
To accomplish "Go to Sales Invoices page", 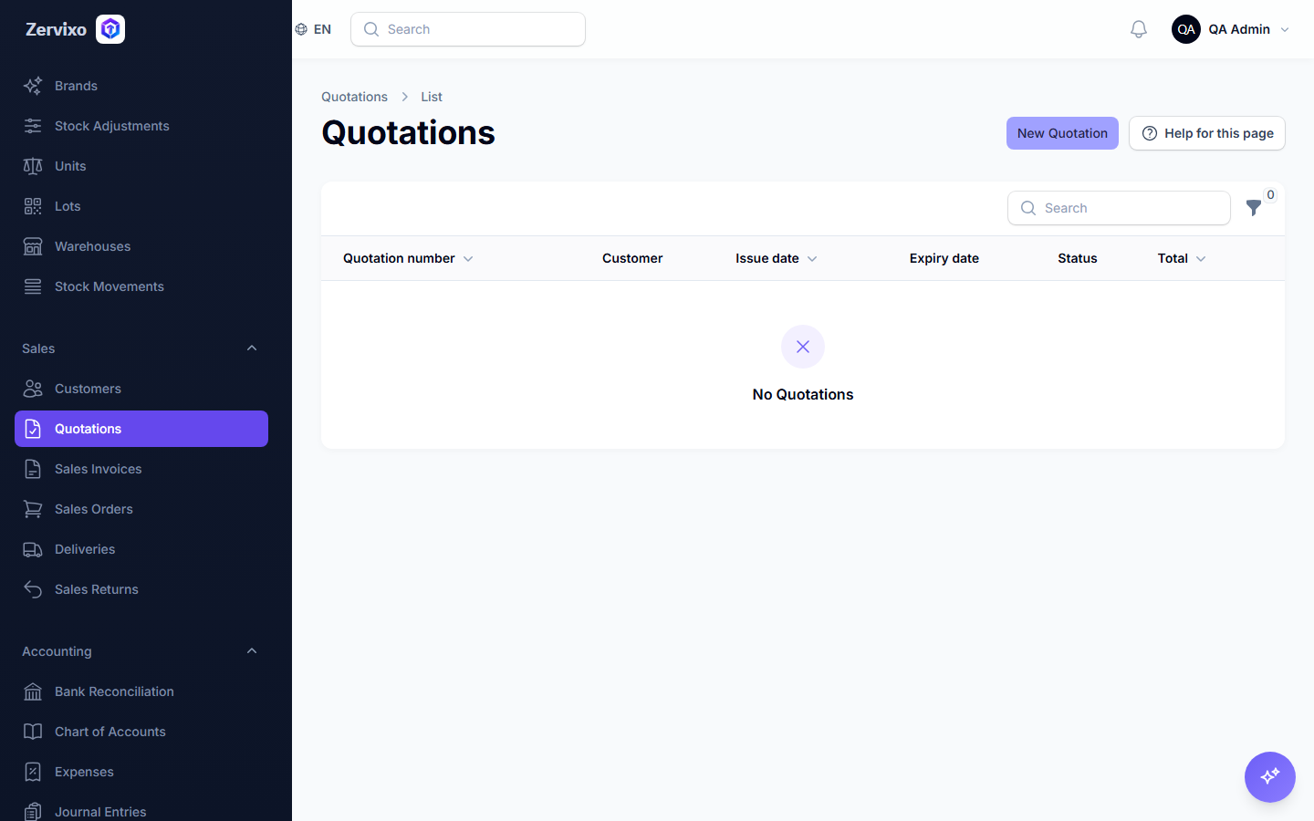I will pyautogui.click(x=141, y=469).
